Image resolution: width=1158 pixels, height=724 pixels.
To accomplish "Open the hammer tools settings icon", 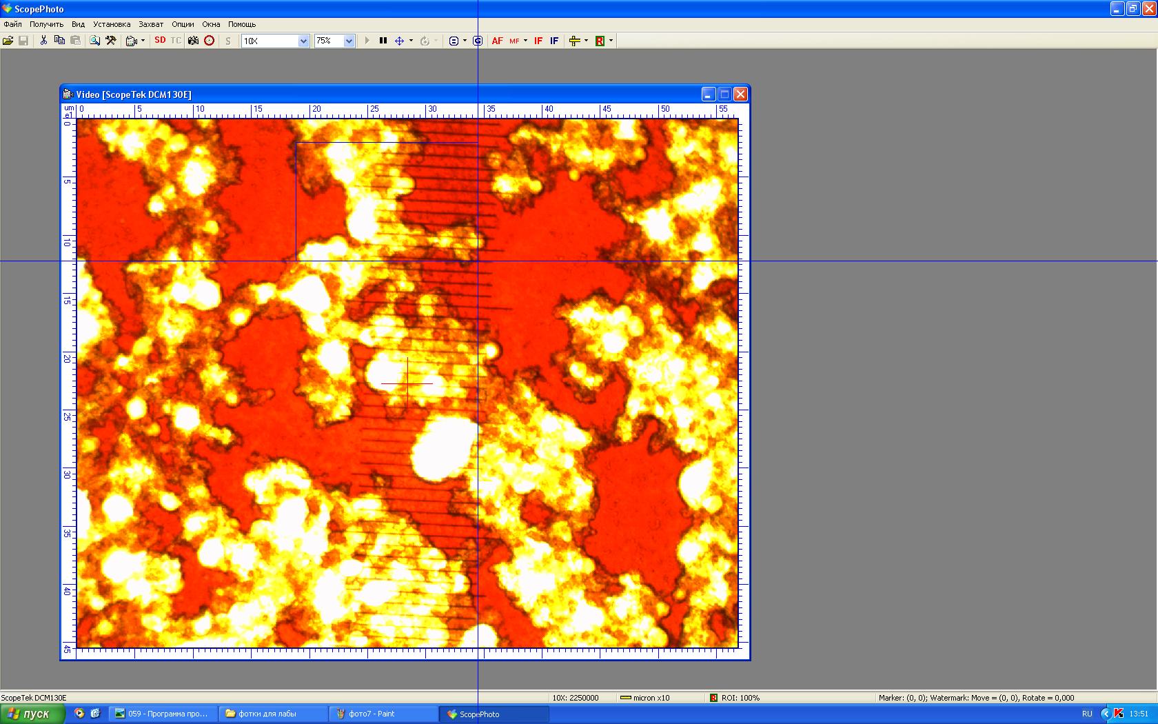I will pos(110,41).
